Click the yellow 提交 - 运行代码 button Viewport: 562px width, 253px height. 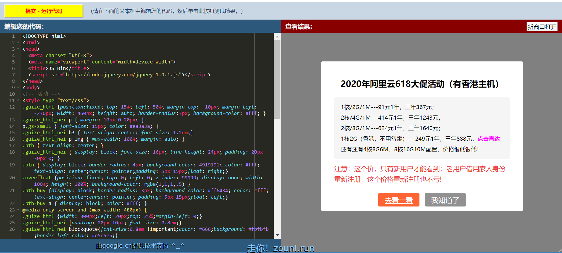click(x=44, y=11)
